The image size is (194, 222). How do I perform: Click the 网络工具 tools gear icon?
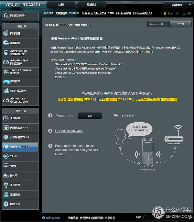(x=6, y=204)
